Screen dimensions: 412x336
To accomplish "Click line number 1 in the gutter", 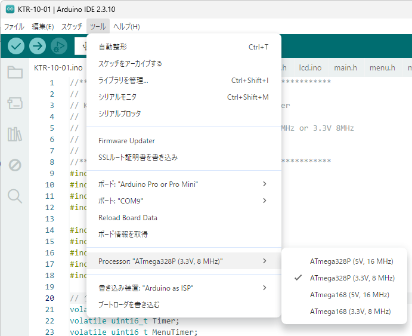I will coord(52,83).
